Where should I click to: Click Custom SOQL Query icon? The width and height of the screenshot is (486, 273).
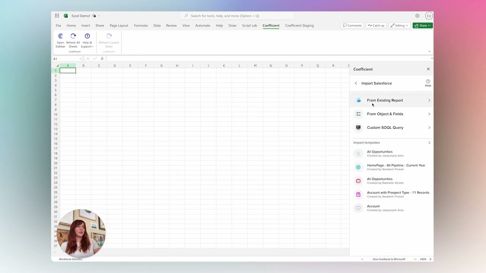(358, 127)
